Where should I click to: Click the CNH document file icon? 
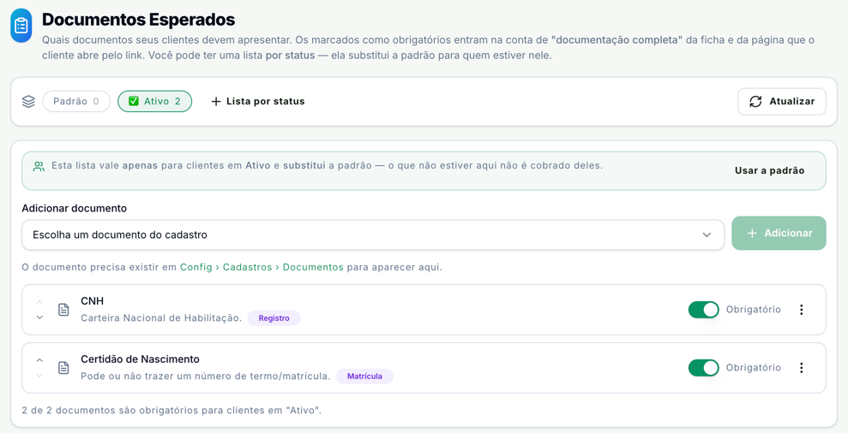click(63, 310)
